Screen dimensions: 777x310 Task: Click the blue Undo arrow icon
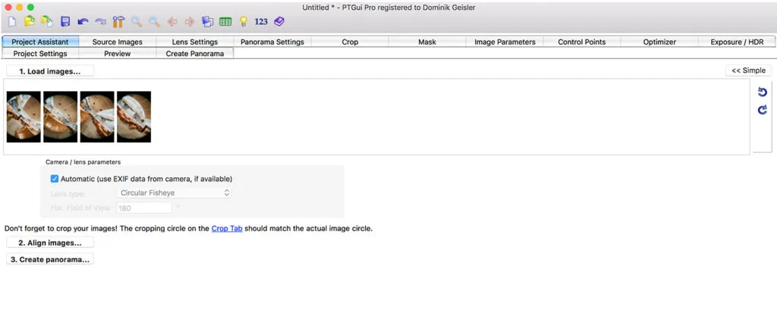click(x=83, y=22)
